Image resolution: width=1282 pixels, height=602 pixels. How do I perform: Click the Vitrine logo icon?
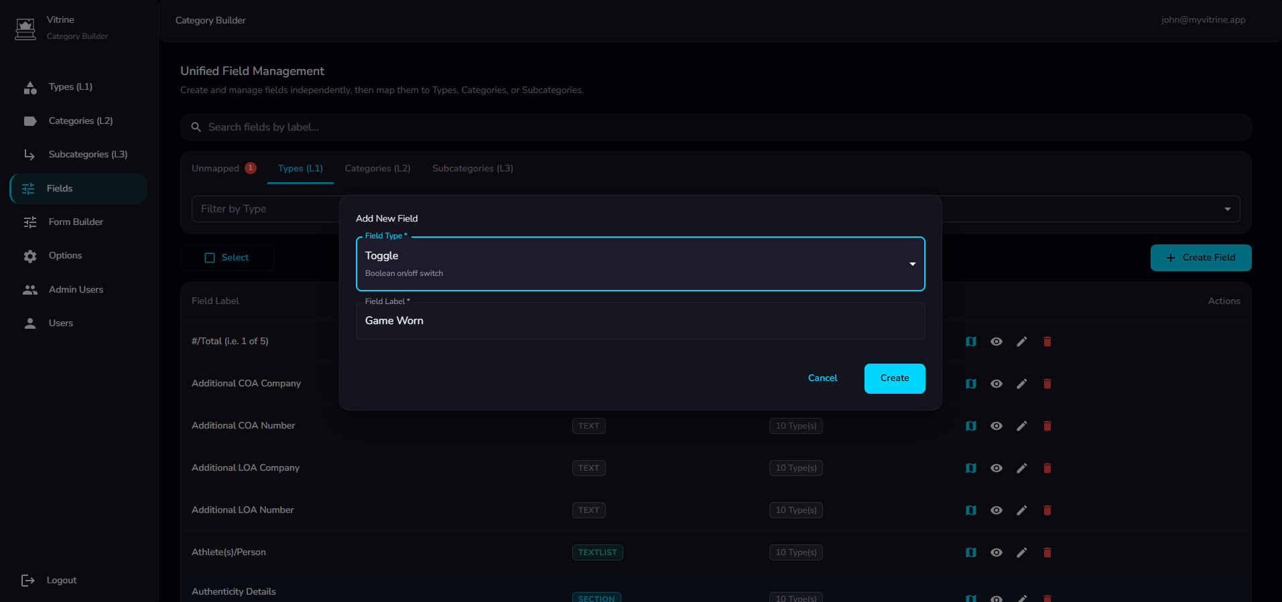[x=25, y=28]
